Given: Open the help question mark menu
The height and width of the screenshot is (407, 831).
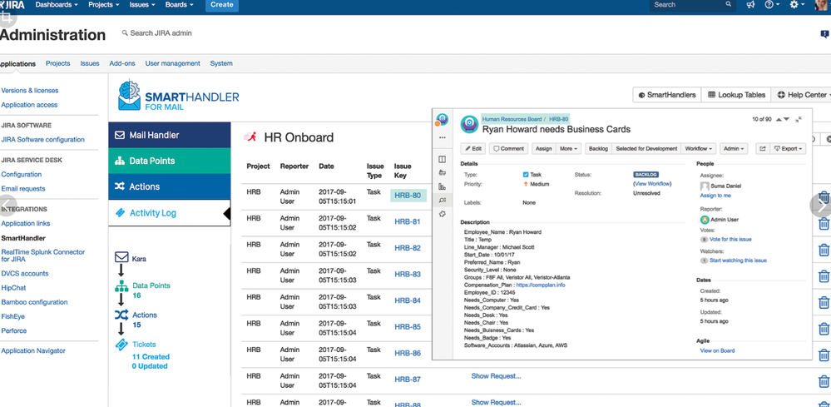Looking at the screenshot, I should [771, 4].
